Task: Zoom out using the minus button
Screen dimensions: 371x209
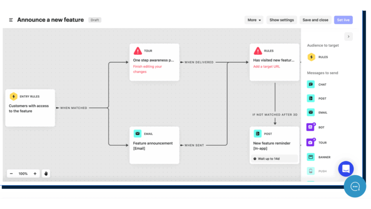Action: [x=12, y=173]
